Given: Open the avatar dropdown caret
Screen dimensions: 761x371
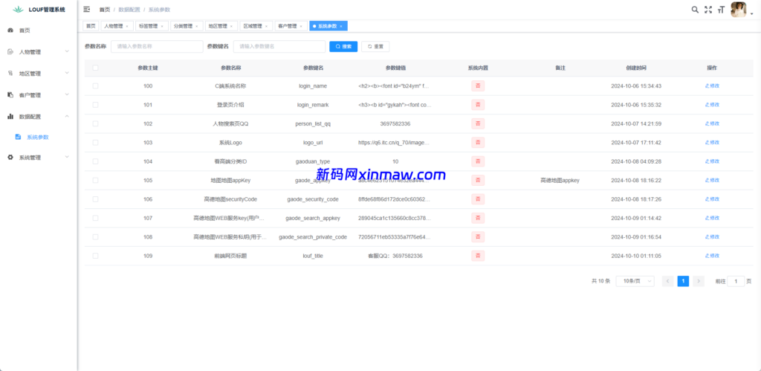Looking at the screenshot, I should pyautogui.click(x=751, y=15).
